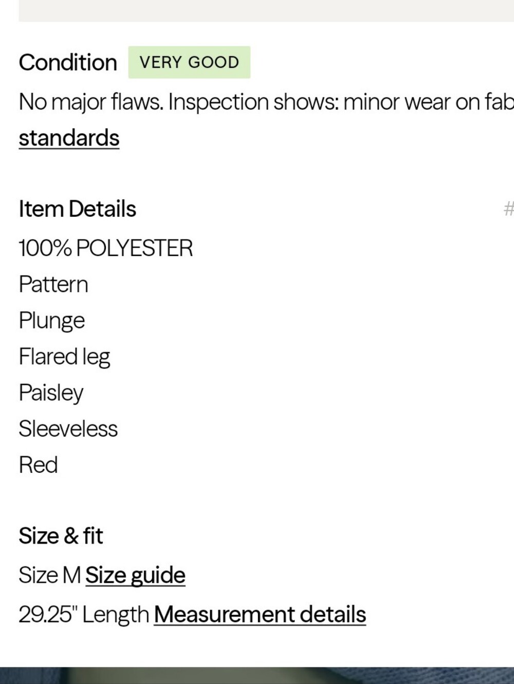The height and width of the screenshot is (684, 514).
Task: Open the Size guide link
Action: (135, 575)
